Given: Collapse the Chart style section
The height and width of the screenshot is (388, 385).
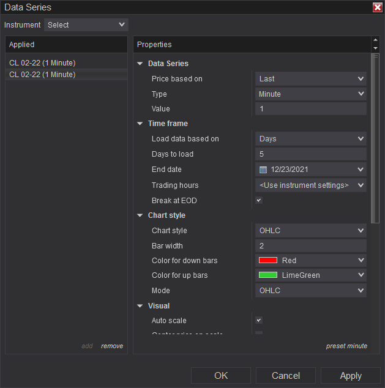Looking at the screenshot, I should (x=140, y=215).
